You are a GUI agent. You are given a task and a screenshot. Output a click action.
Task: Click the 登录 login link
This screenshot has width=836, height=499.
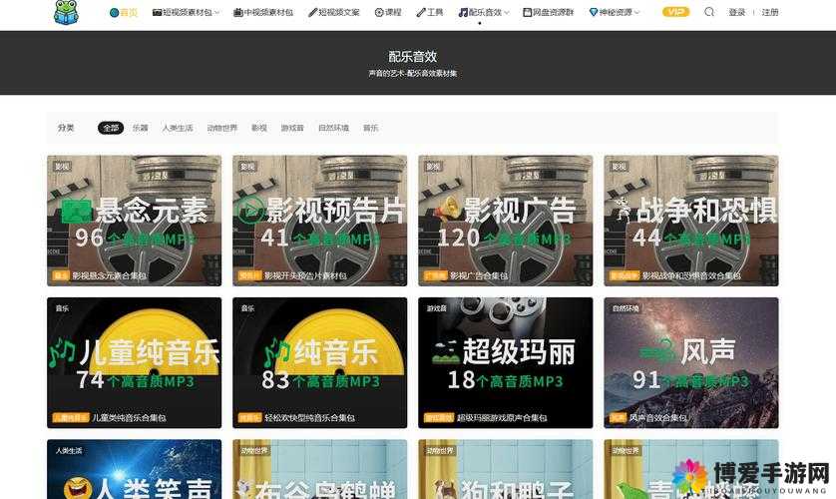click(737, 12)
